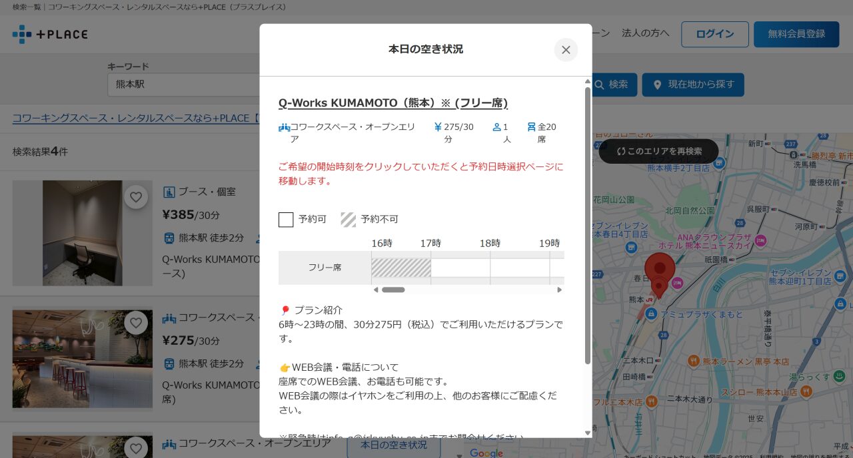
Task: Click the プラン紹介 heading text
Action: 318,310
